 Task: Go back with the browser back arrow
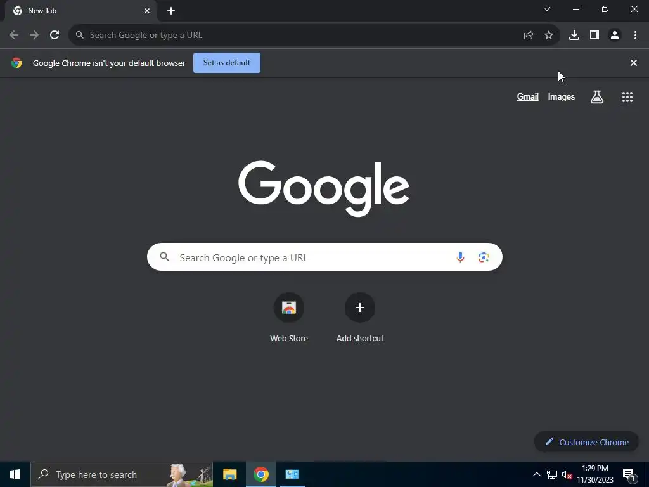click(14, 36)
